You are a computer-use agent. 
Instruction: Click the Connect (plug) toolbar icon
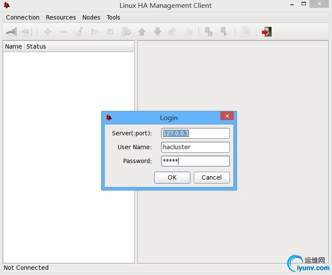[x=11, y=32]
